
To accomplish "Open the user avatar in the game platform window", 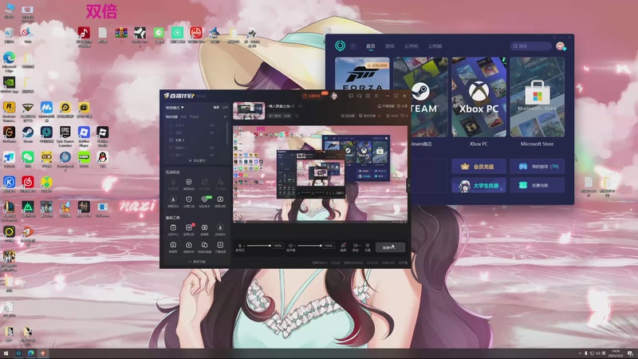I will (x=561, y=46).
